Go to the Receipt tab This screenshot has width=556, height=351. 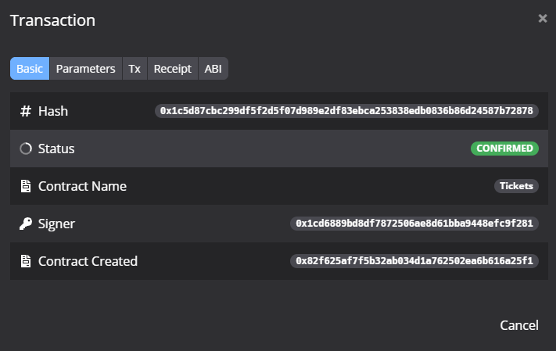coord(172,69)
